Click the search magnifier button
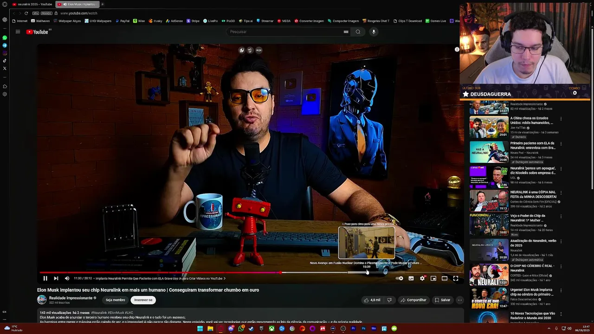This screenshot has height=334, width=594. (358, 32)
